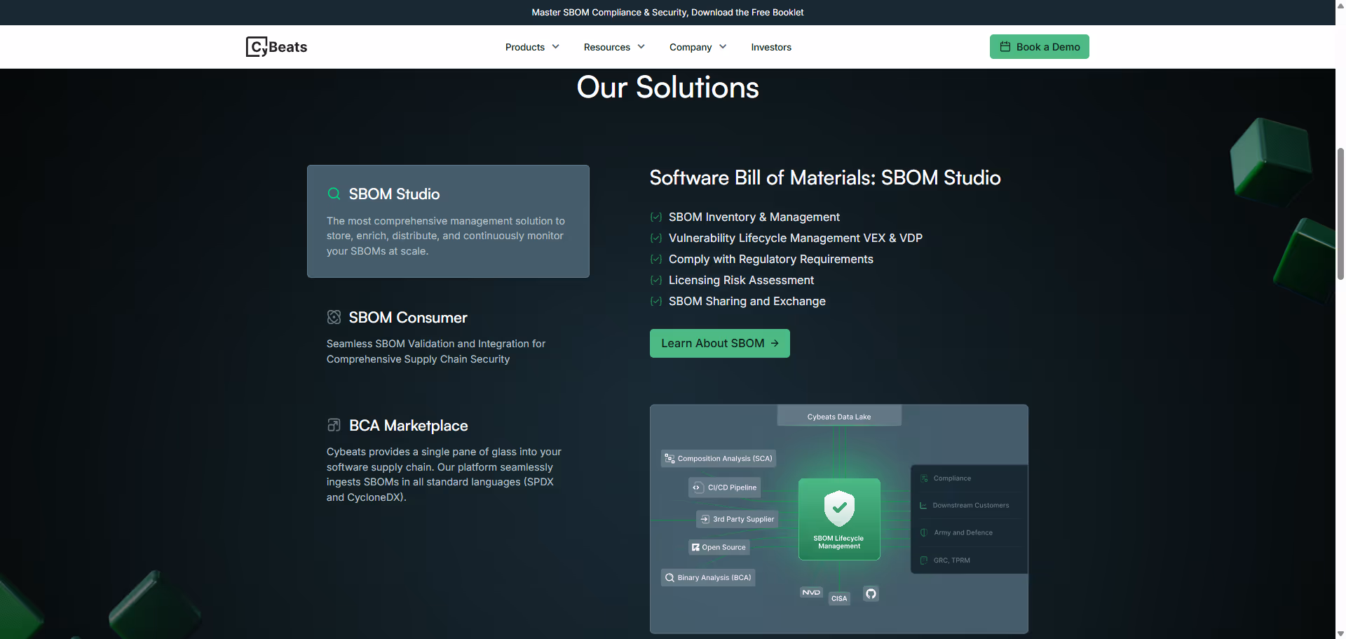The image size is (1346, 639).
Task: Click the arrow icon in Learn About SBOM
Action: coord(775,344)
